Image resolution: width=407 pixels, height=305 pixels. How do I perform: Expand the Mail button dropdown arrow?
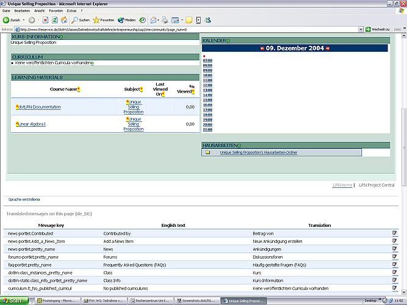tap(158, 20)
